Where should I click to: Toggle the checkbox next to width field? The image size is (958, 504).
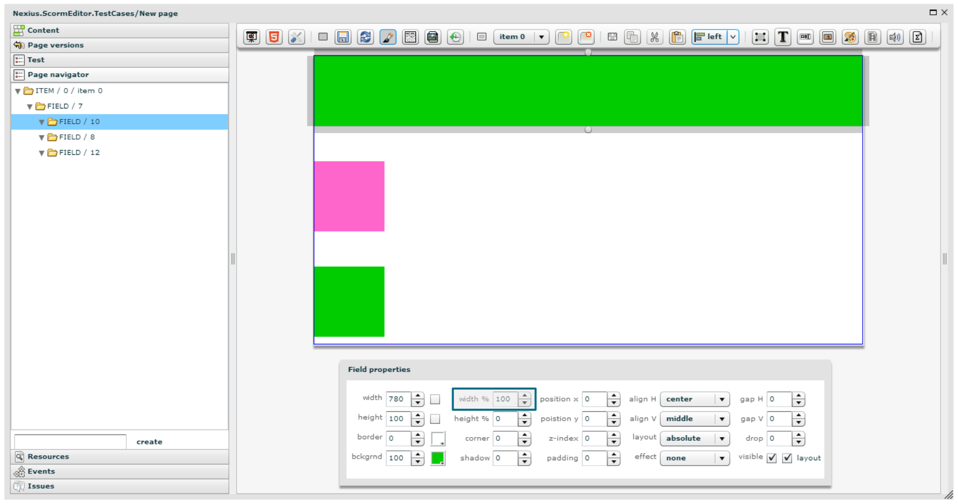[435, 399]
